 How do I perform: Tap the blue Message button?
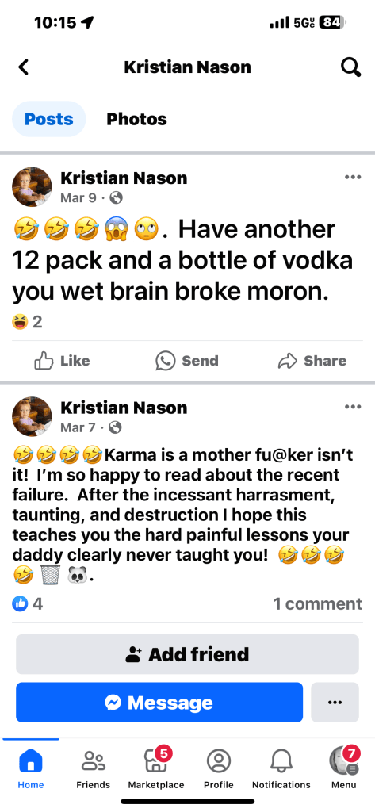click(159, 703)
